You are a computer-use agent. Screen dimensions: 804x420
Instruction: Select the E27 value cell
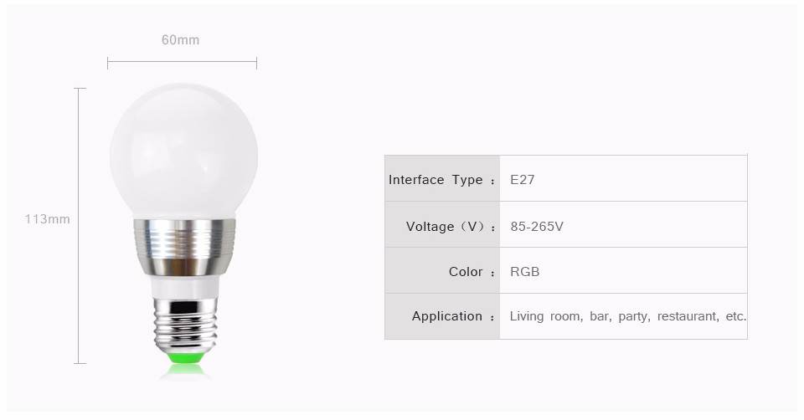623,178
